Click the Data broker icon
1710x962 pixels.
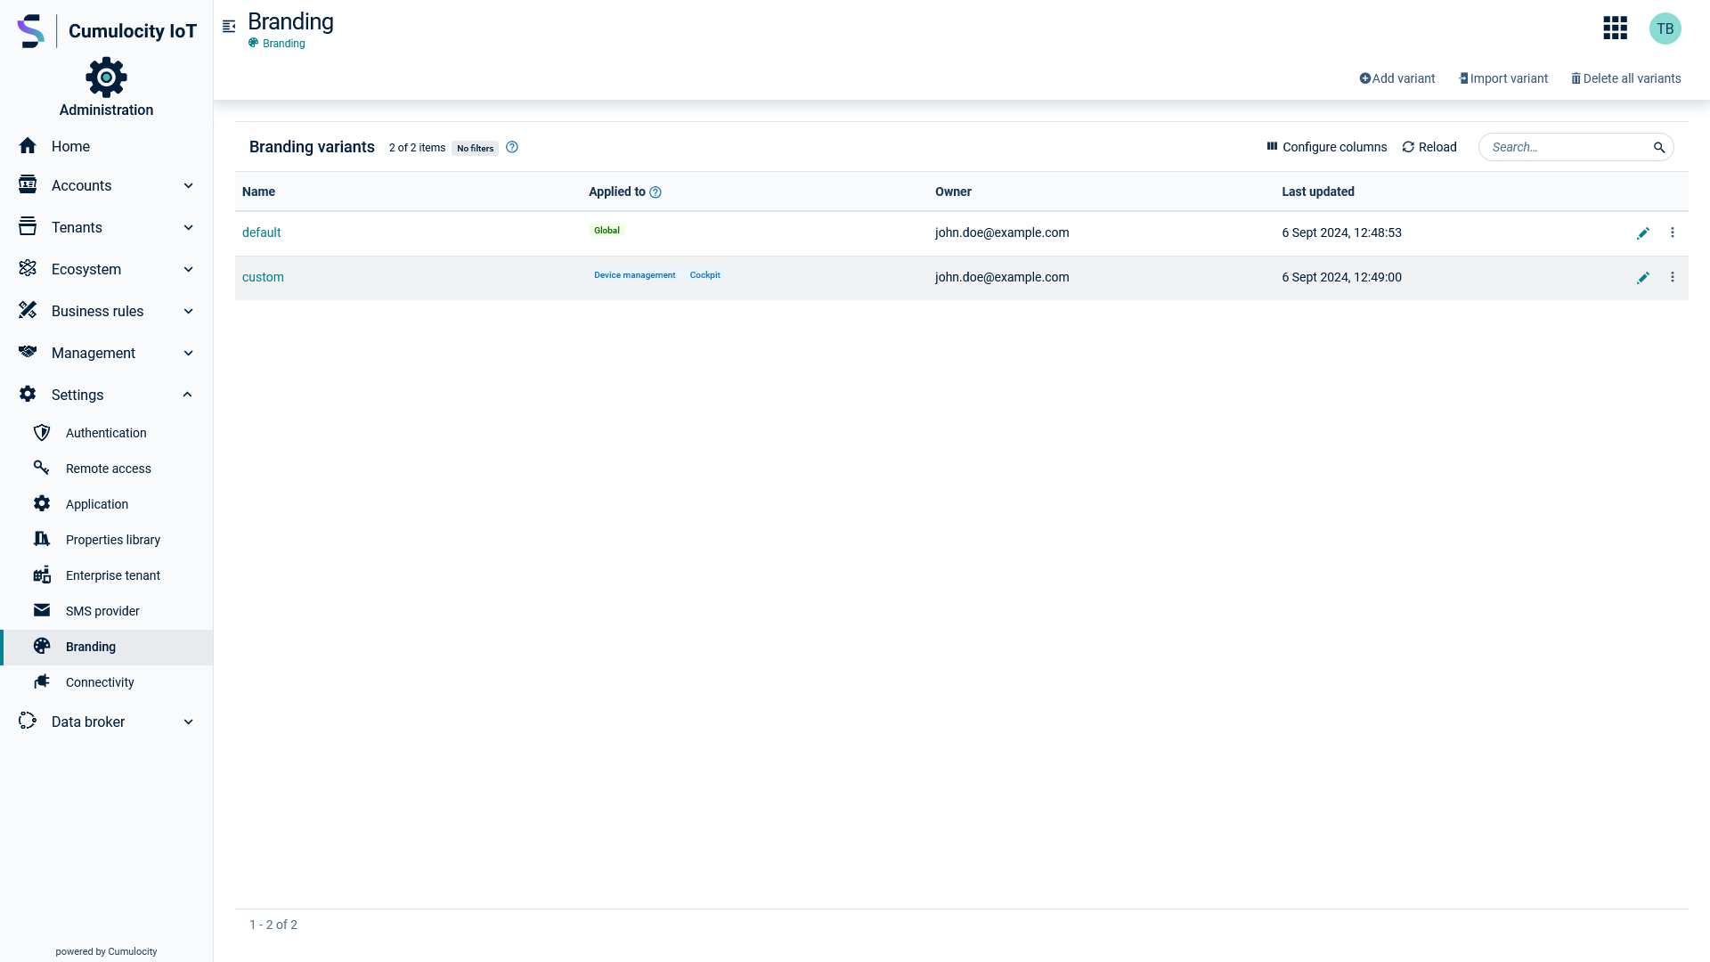tap(28, 721)
